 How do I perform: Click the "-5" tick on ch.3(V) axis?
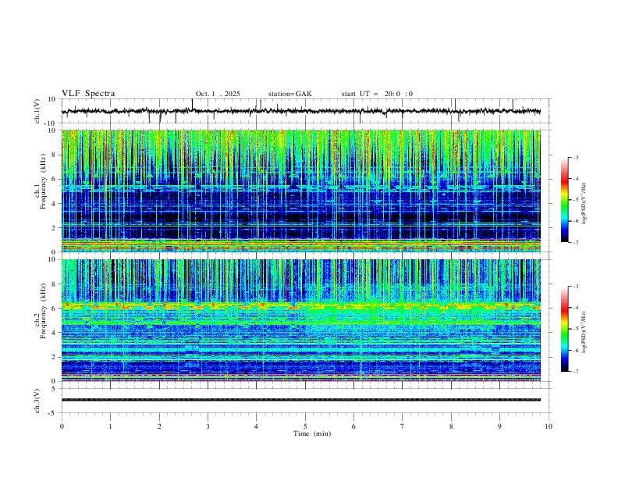pyautogui.click(x=53, y=413)
